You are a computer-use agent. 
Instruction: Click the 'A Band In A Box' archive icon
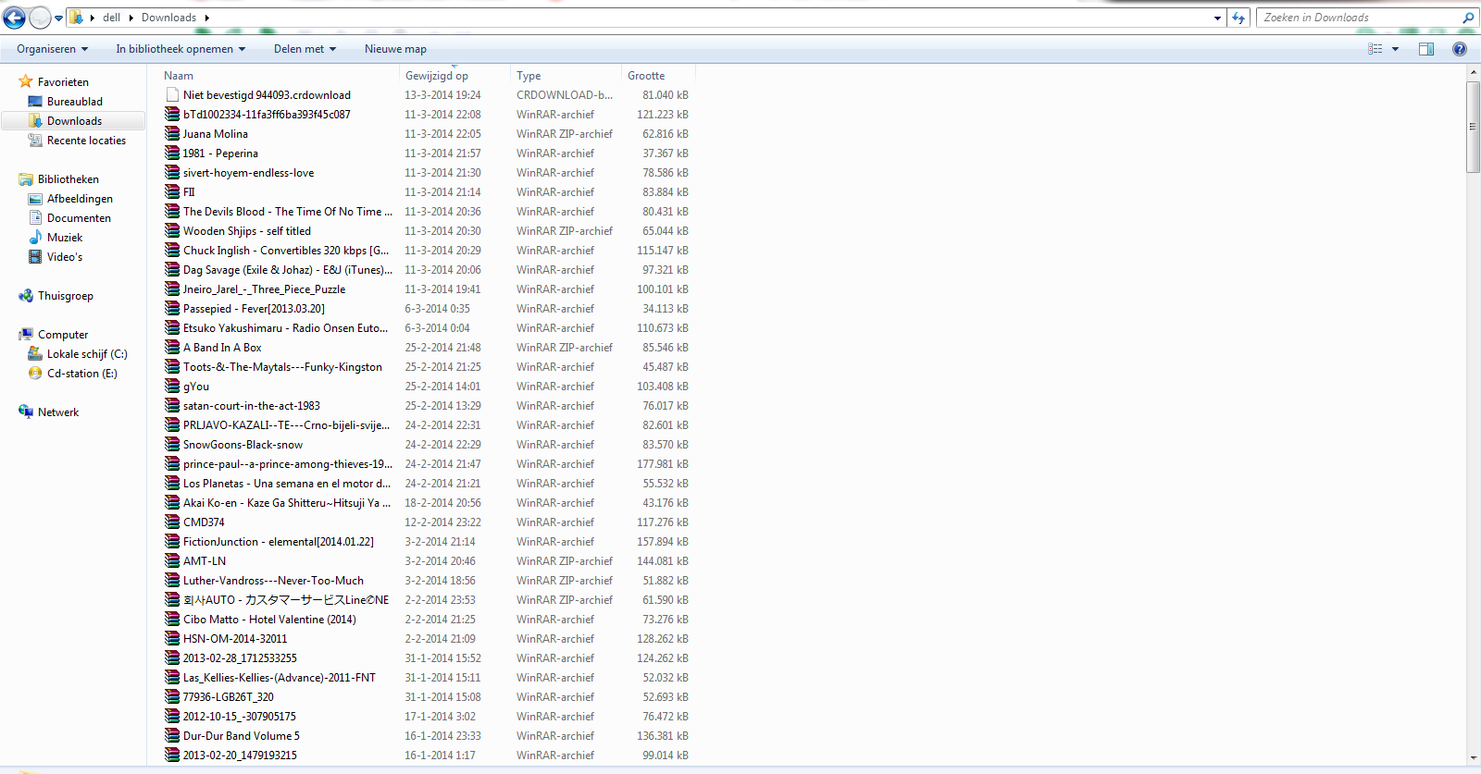click(172, 348)
